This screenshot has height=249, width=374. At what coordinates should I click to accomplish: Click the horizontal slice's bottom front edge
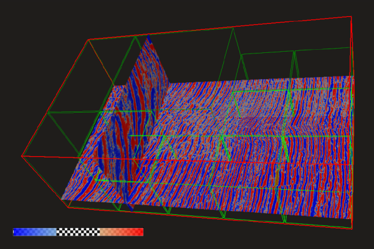pos(206,209)
